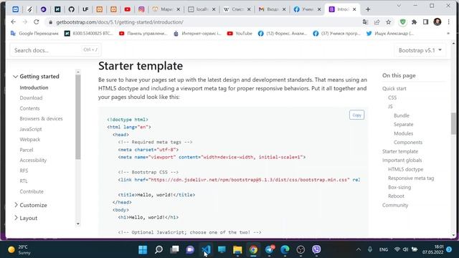Open Telegram from the taskbar
459x258 pixels.
click(x=270, y=249)
